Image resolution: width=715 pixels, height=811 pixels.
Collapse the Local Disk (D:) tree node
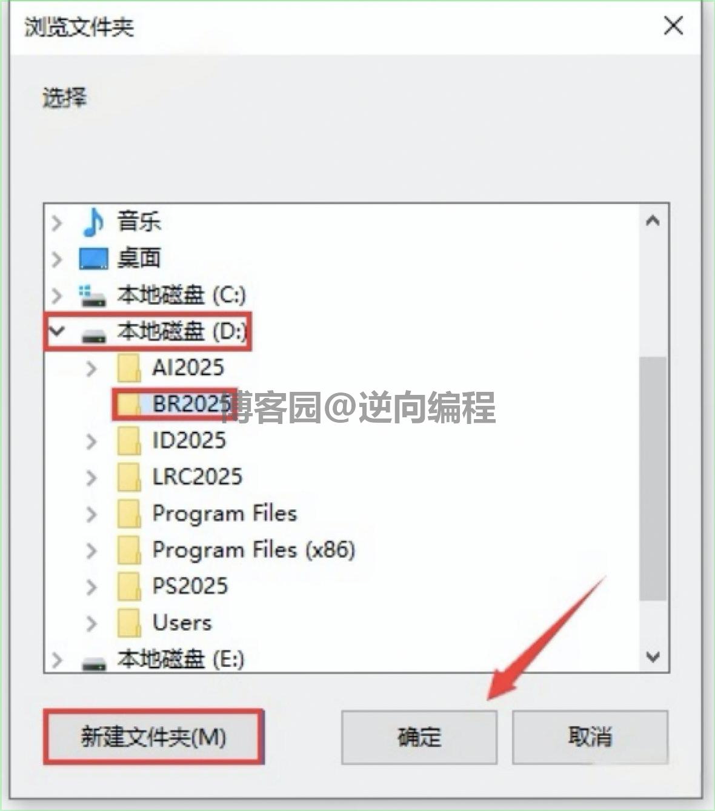[x=57, y=331]
